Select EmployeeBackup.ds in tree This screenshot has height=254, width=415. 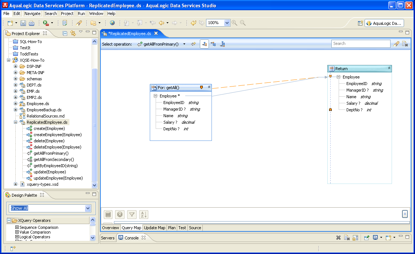[x=44, y=110]
